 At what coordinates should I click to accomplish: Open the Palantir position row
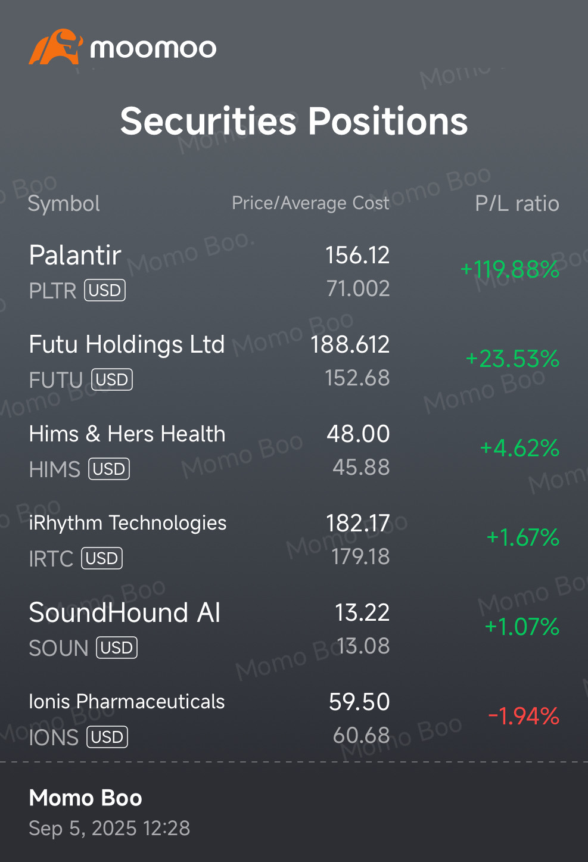pyautogui.click(x=294, y=272)
